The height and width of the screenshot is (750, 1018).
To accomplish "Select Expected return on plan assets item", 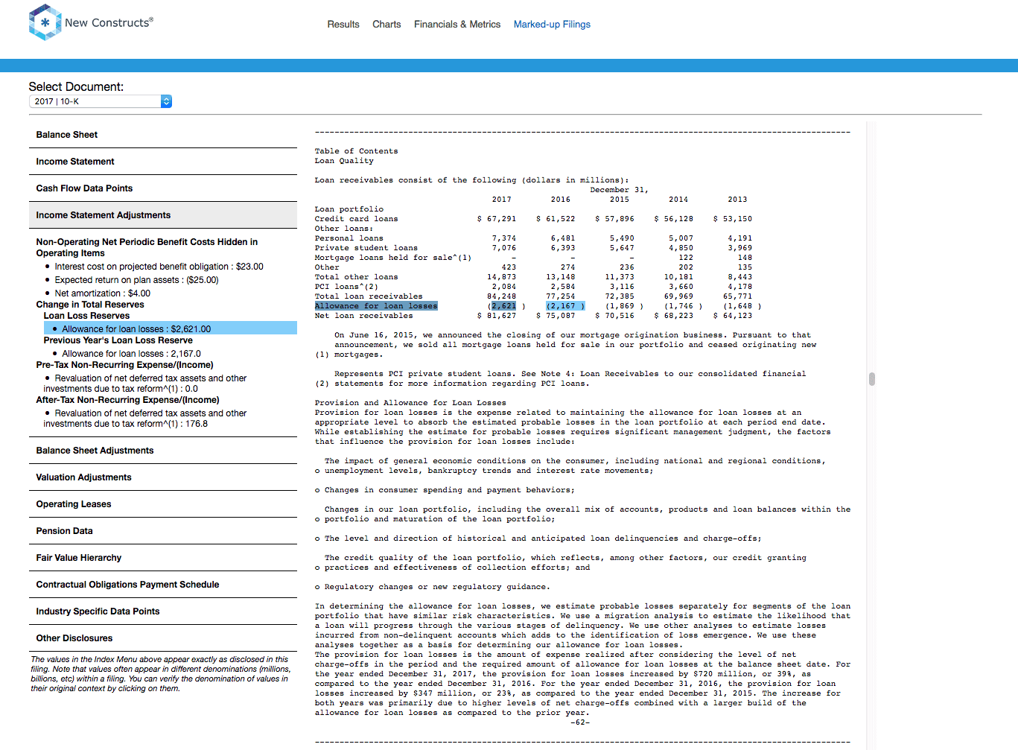I will pyautogui.click(x=136, y=280).
